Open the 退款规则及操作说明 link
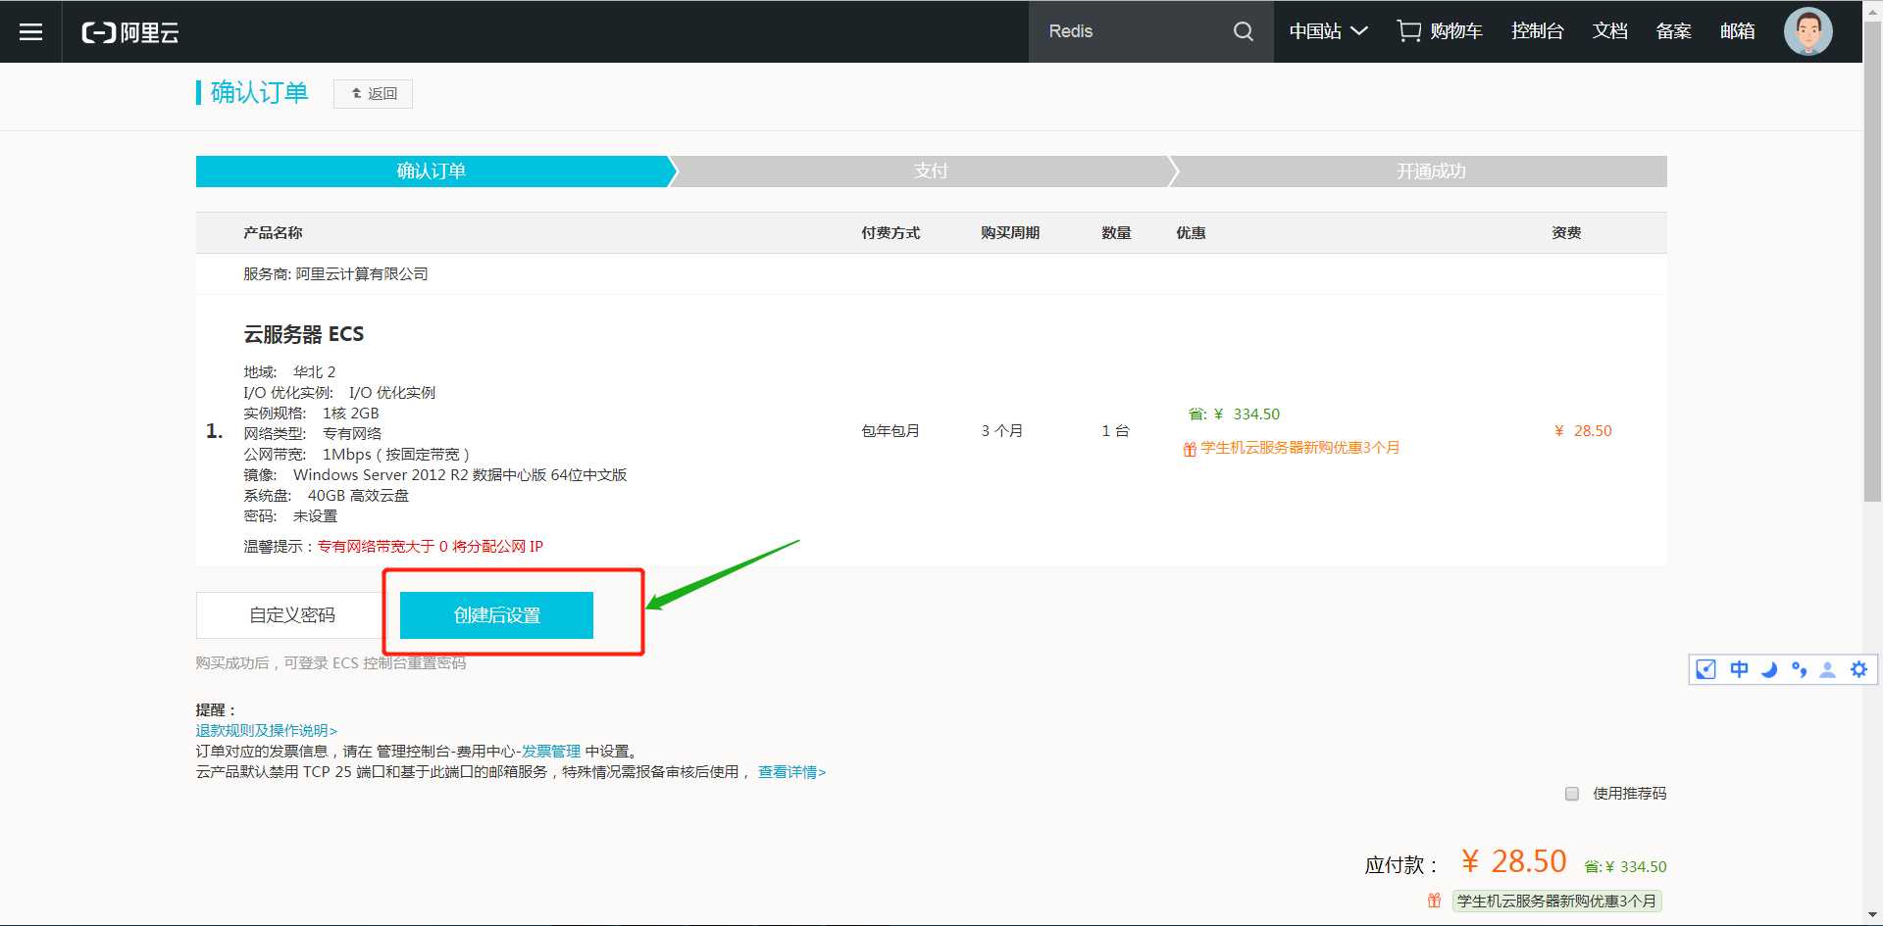The image size is (1883, 926). coord(267,731)
